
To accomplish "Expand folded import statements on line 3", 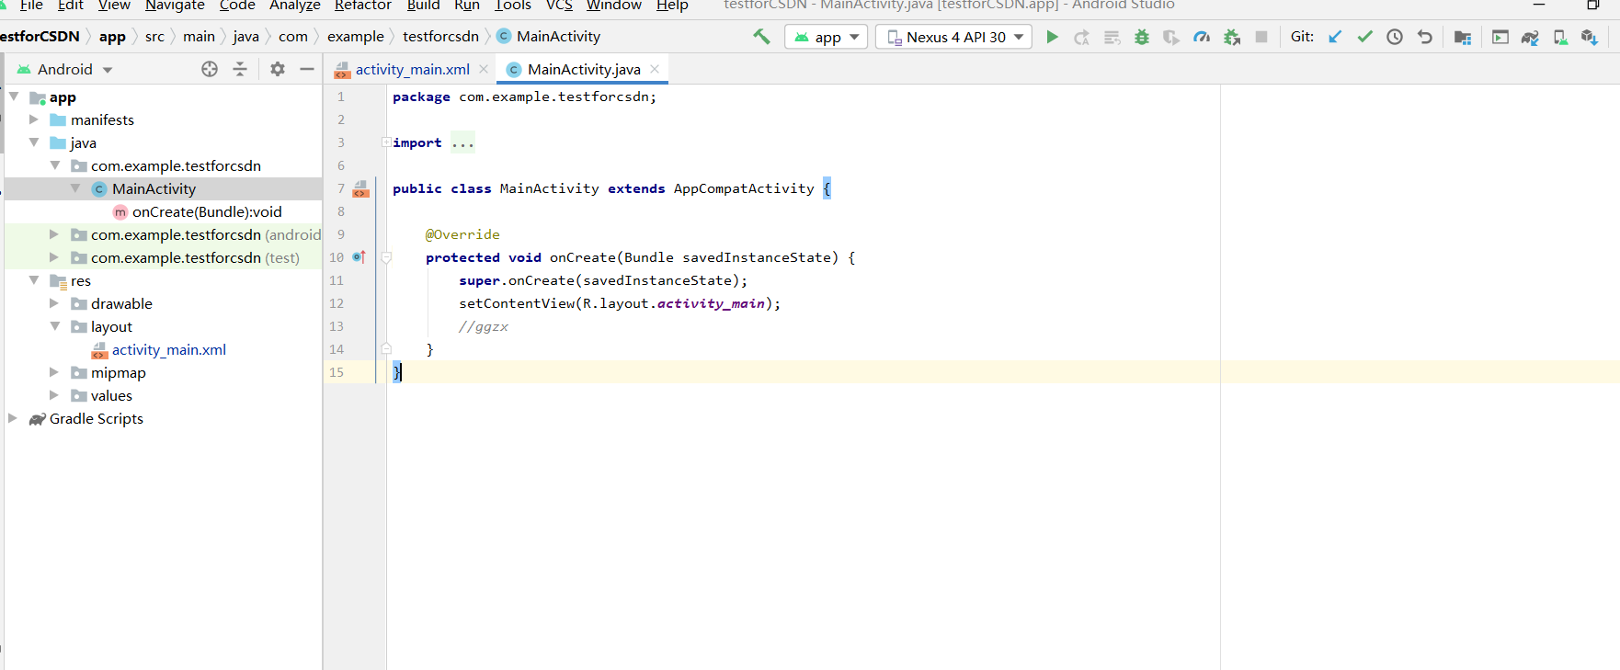I will point(386,142).
